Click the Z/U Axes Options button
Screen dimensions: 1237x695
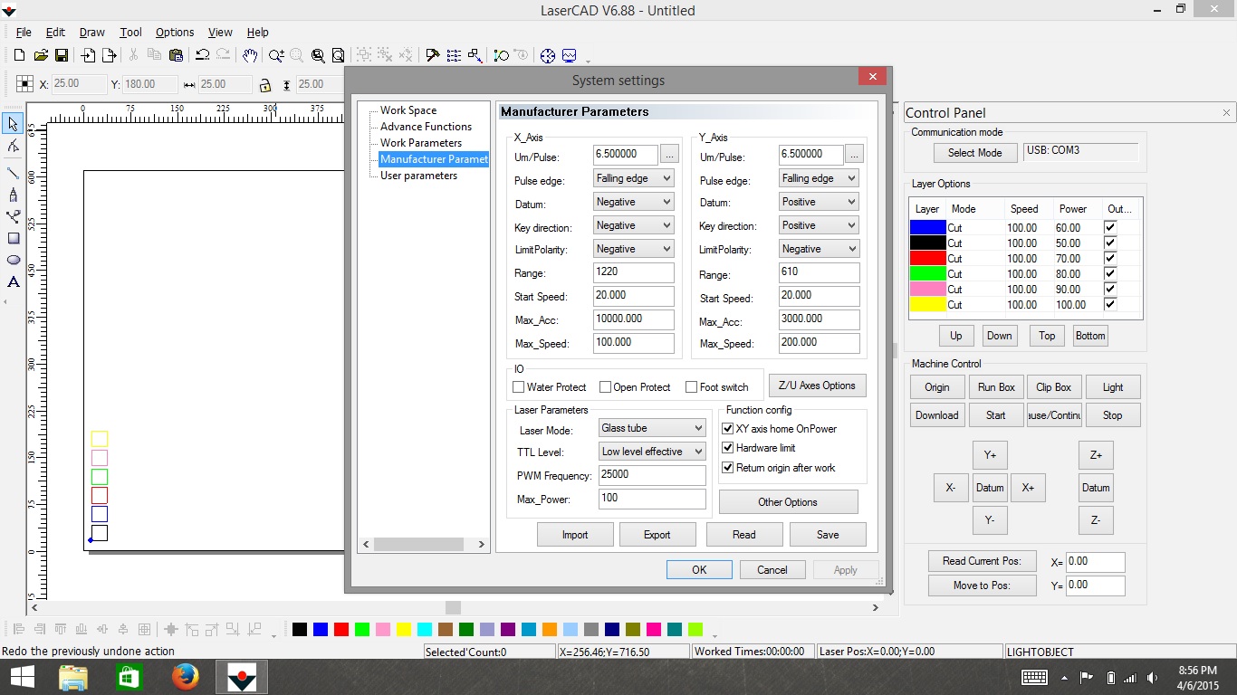pyautogui.click(x=817, y=386)
